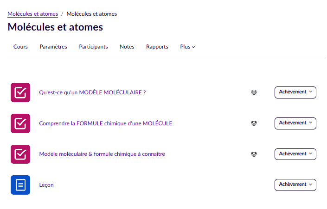Open Achèvement dropdown for 'à connaitre' quiz

(295, 154)
